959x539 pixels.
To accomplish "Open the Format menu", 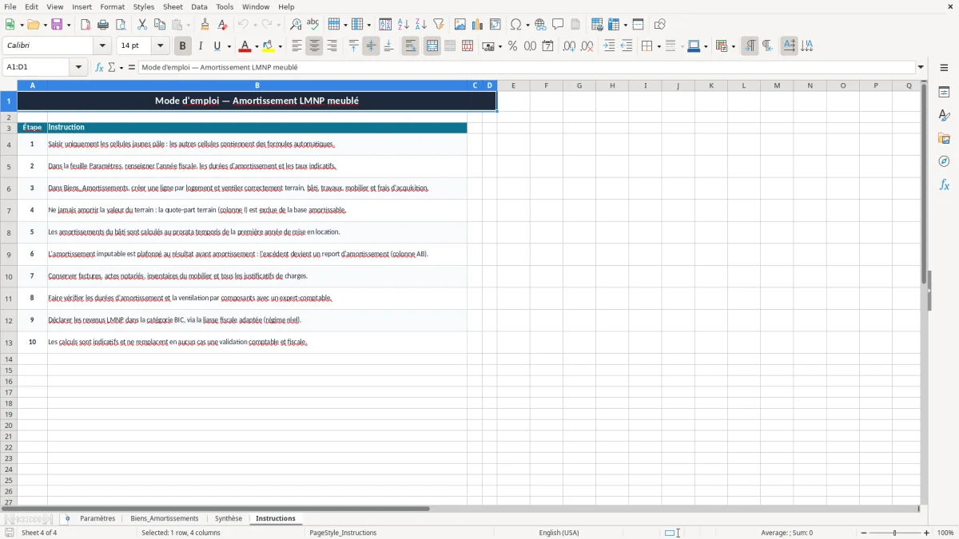I will coord(112,6).
